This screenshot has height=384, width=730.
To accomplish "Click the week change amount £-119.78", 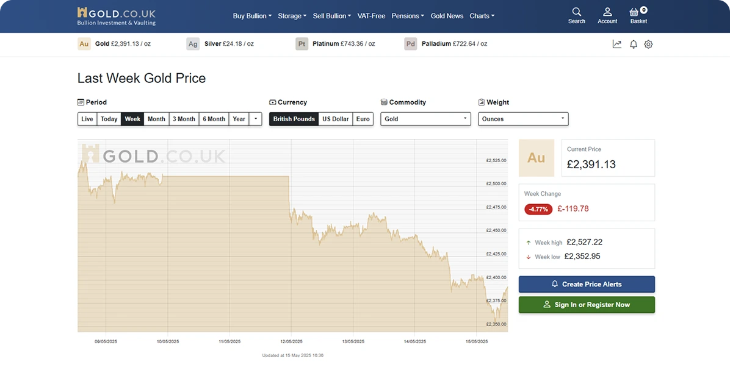I will (x=573, y=208).
